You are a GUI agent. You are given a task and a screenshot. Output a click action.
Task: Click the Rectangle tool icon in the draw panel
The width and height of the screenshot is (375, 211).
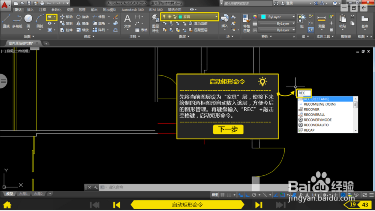(50, 17)
